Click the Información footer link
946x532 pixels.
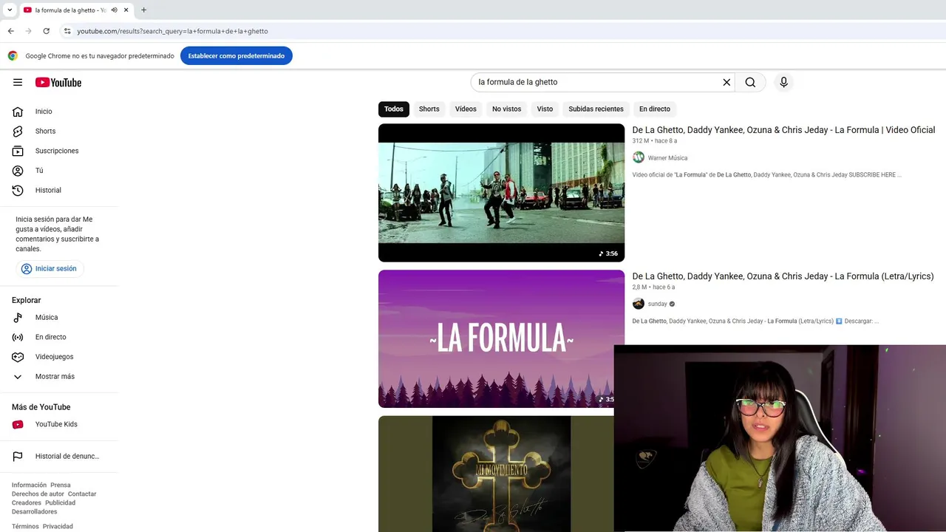coord(29,485)
